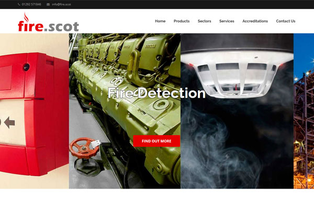Viewport: 314px width, 209px height.
Task: Open the Services menu
Action: [x=227, y=21]
